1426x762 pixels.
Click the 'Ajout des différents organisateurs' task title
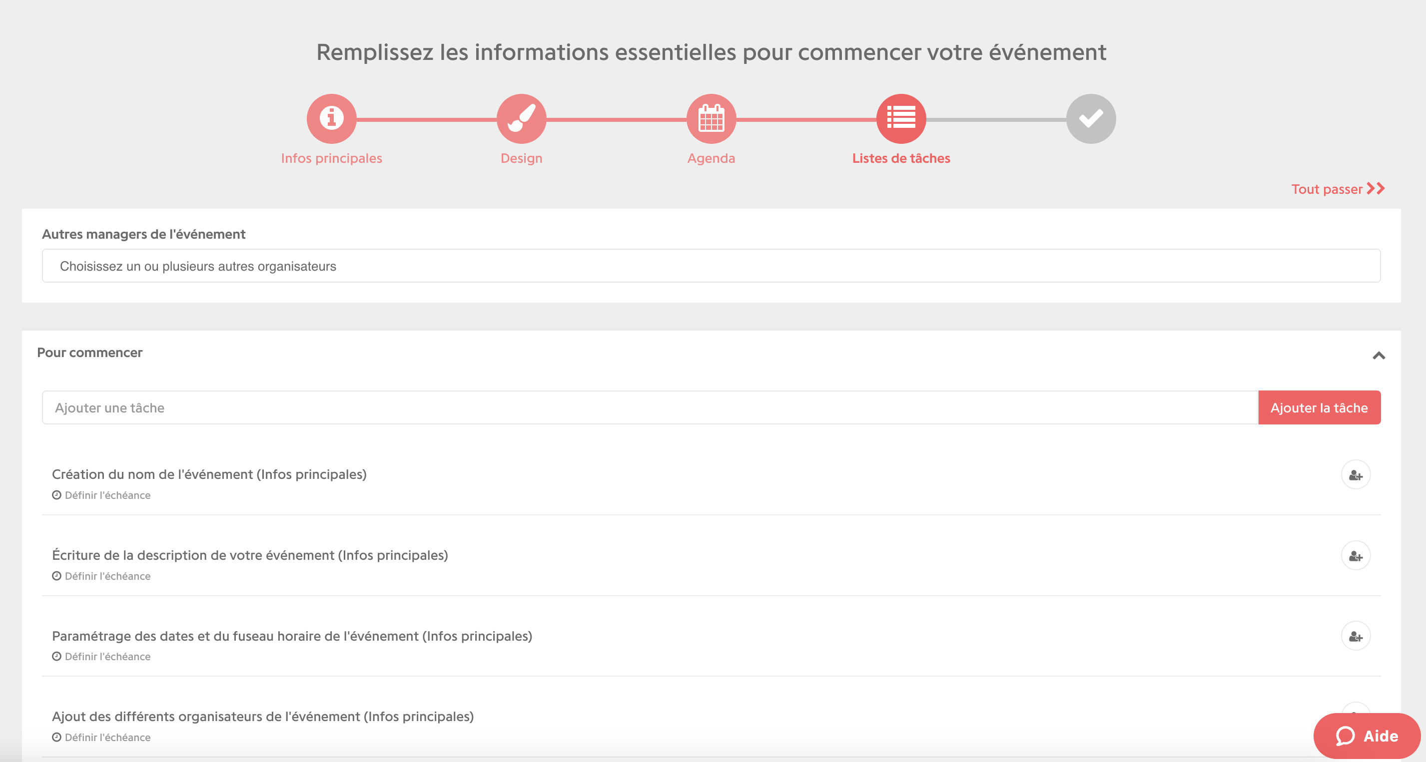(x=263, y=717)
